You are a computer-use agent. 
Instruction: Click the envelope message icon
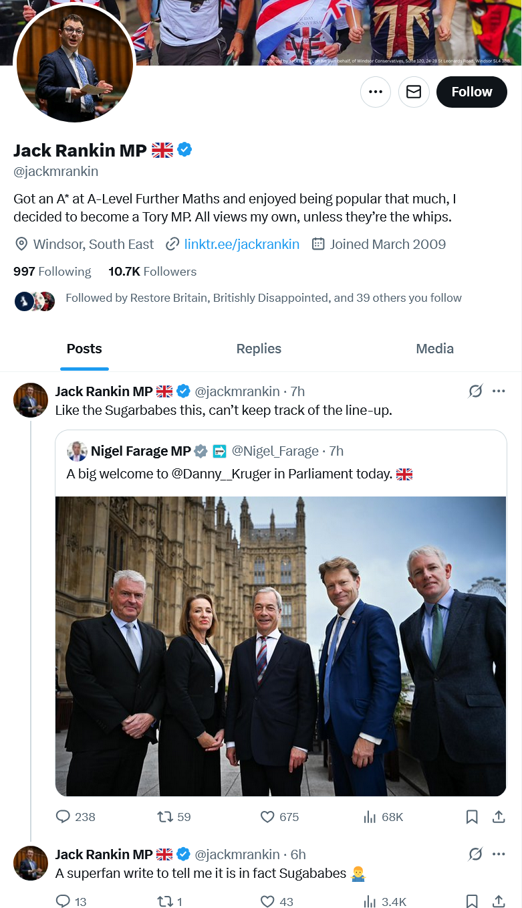pyautogui.click(x=414, y=92)
